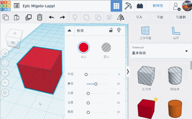Open the user profile avatar
This screenshot has width=192, height=119.
[187, 6]
